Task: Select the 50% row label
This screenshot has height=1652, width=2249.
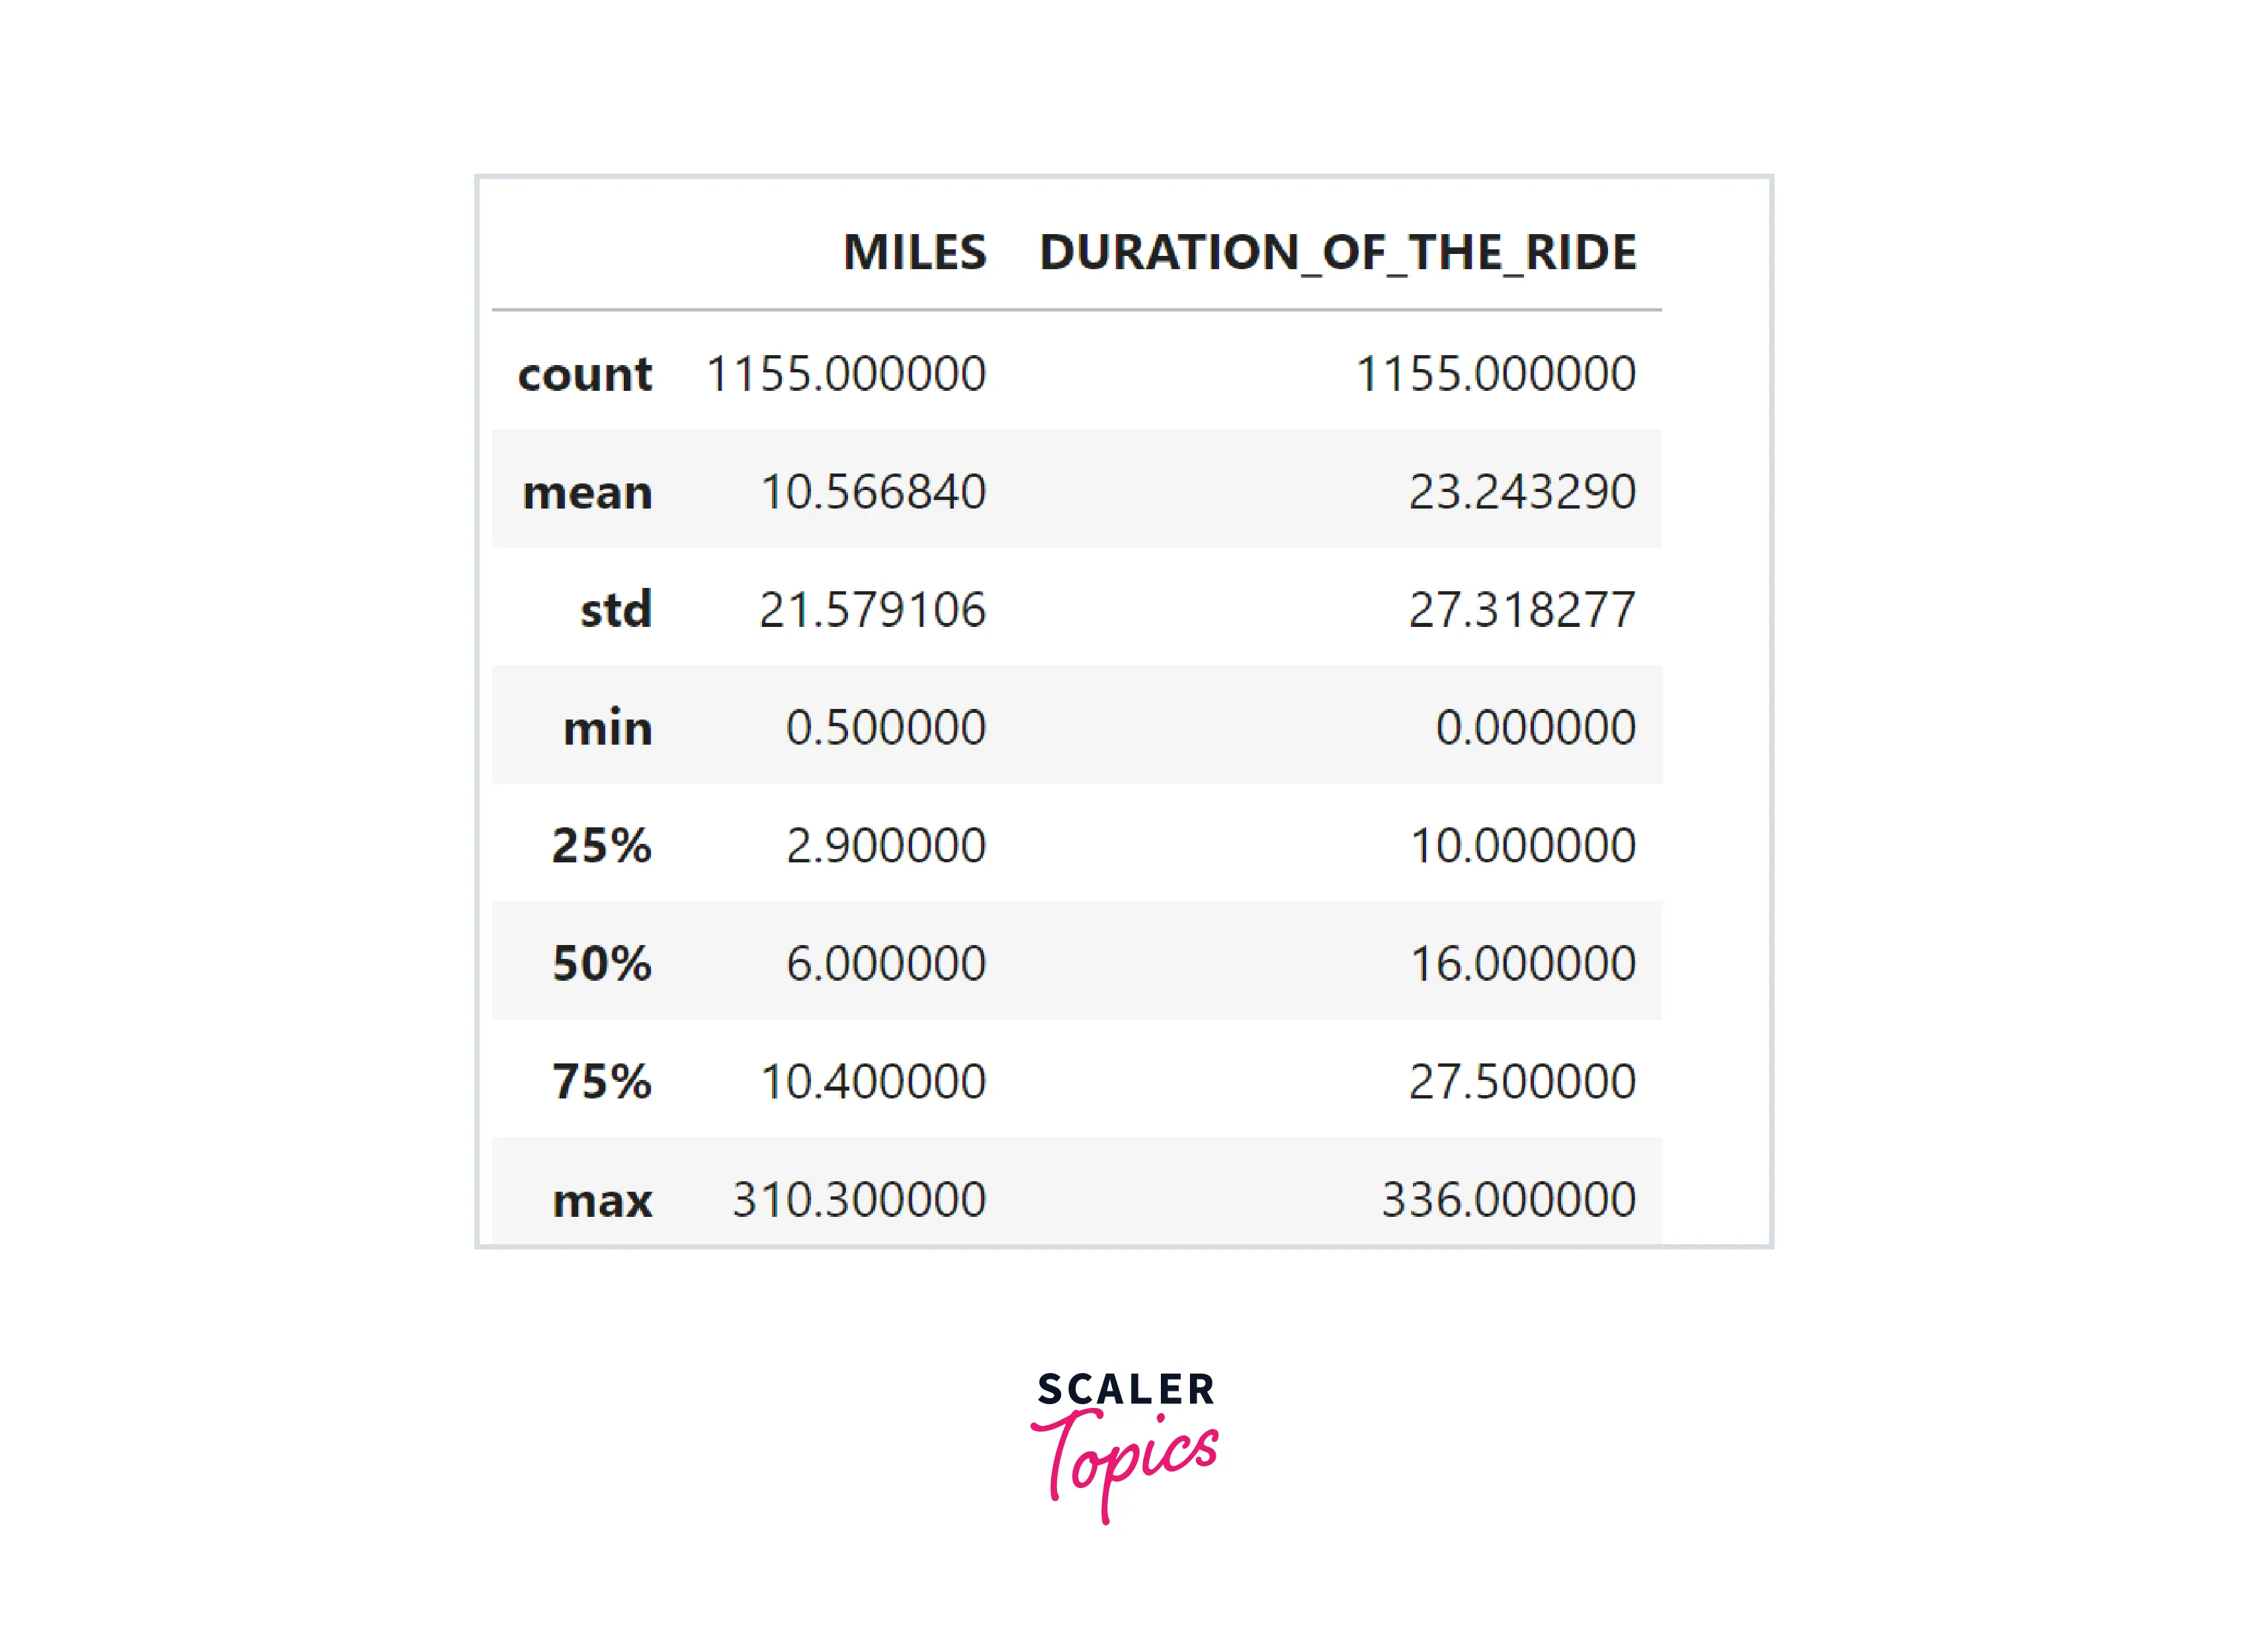Action: 601,964
